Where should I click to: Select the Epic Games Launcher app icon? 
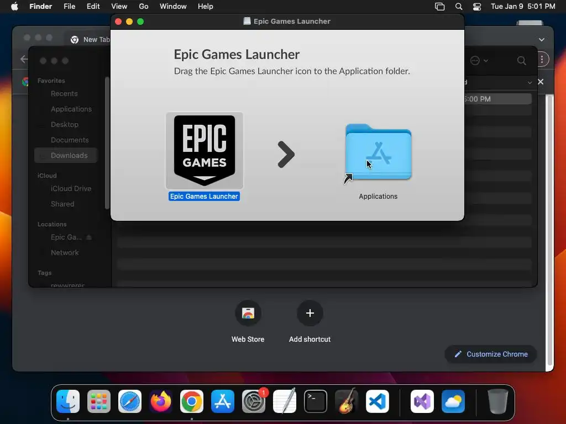pyautogui.click(x=205, y=151)
